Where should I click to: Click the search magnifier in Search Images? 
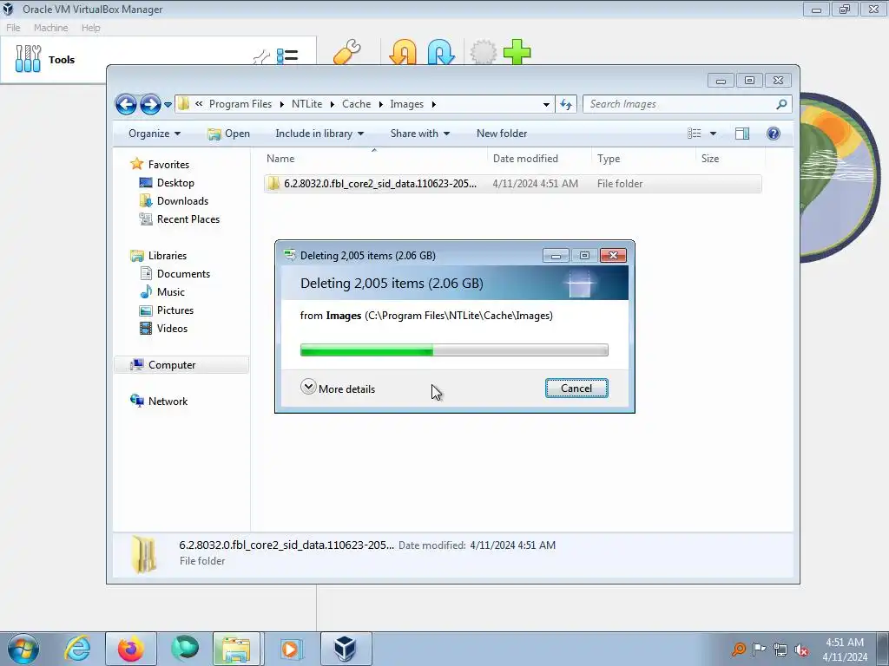click(x=781, y=104)
